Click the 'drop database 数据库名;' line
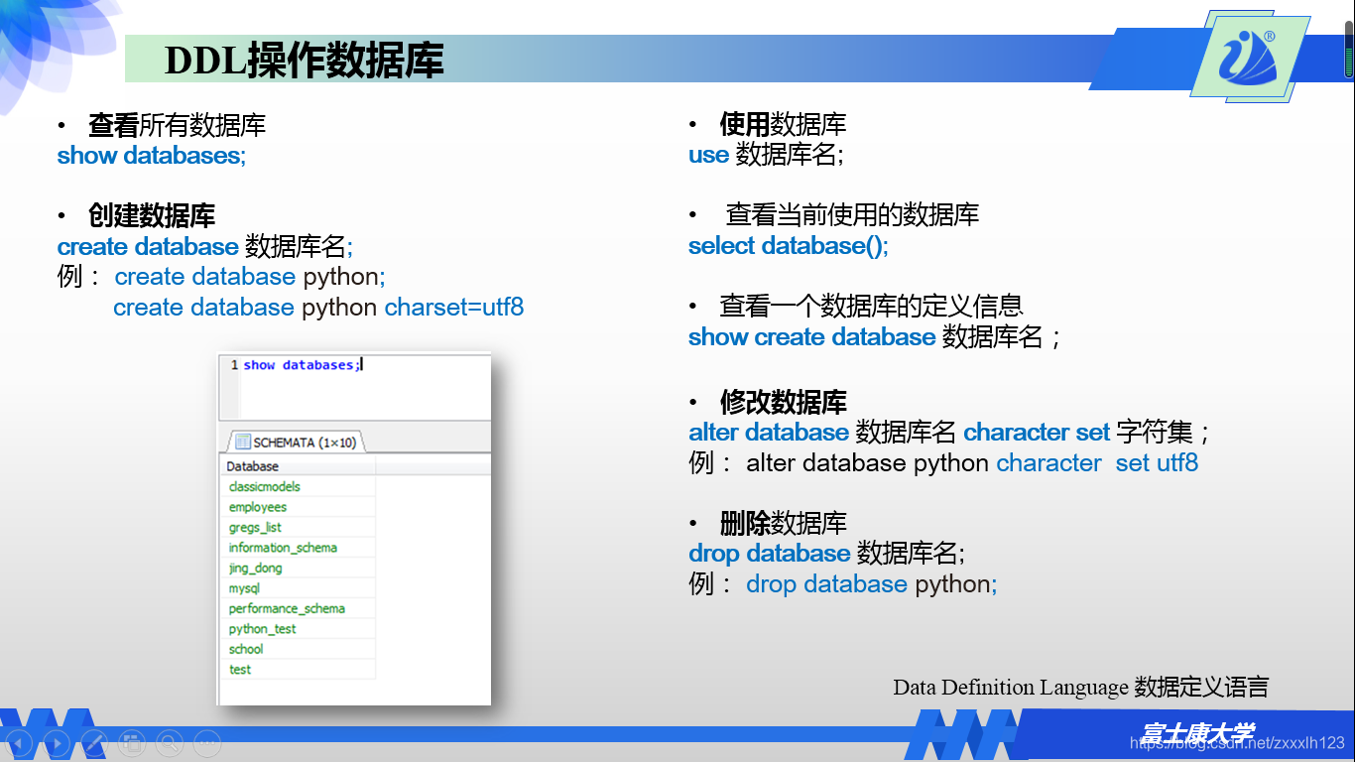 point(827,554)
